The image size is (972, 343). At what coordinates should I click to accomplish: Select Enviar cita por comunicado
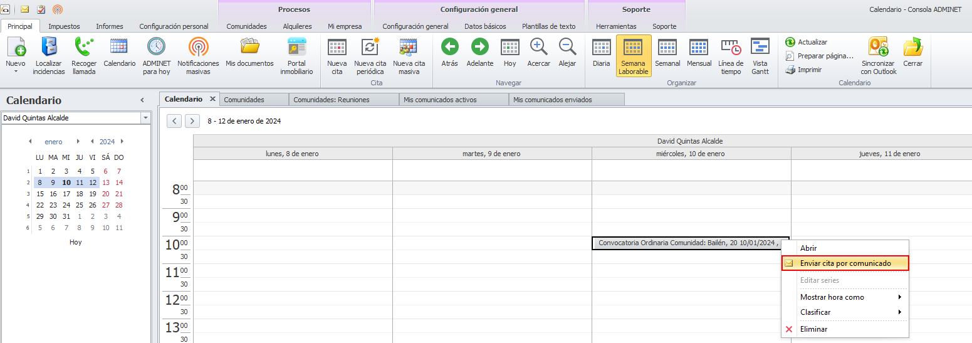[x=845, y=263]
